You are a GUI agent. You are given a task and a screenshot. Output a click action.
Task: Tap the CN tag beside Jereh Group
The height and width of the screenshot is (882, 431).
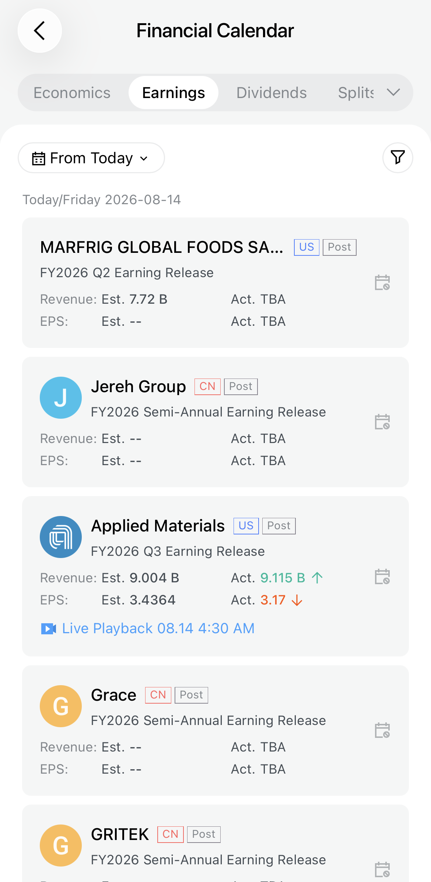click(x=207, y=387)
